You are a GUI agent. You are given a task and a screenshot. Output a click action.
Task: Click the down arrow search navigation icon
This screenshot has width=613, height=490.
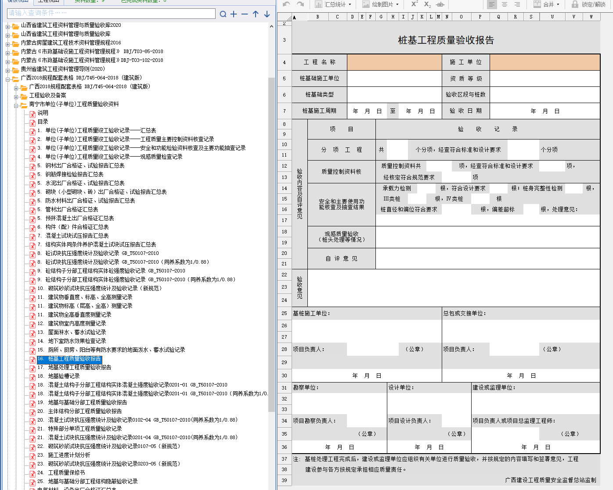click(x=267, y=14)
